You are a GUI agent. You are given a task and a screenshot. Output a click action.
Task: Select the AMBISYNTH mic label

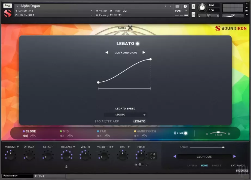[146, 131]
